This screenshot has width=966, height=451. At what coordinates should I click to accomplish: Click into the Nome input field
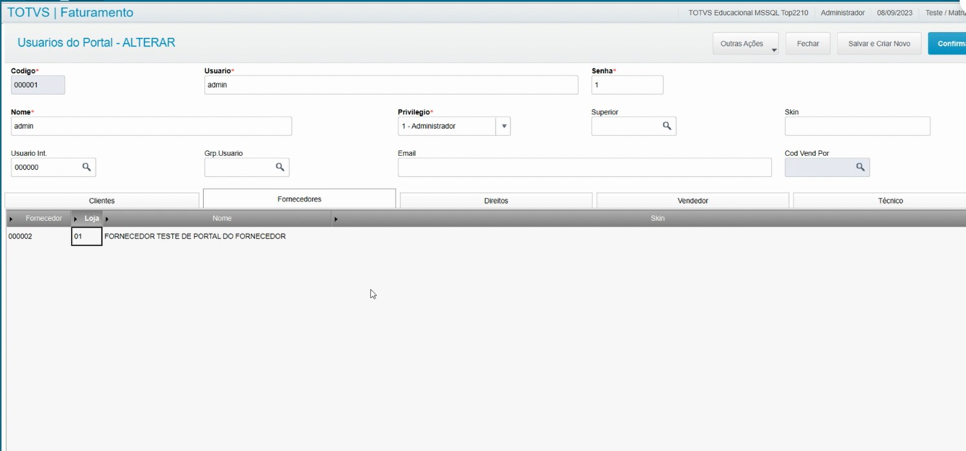tap(151, 126)
